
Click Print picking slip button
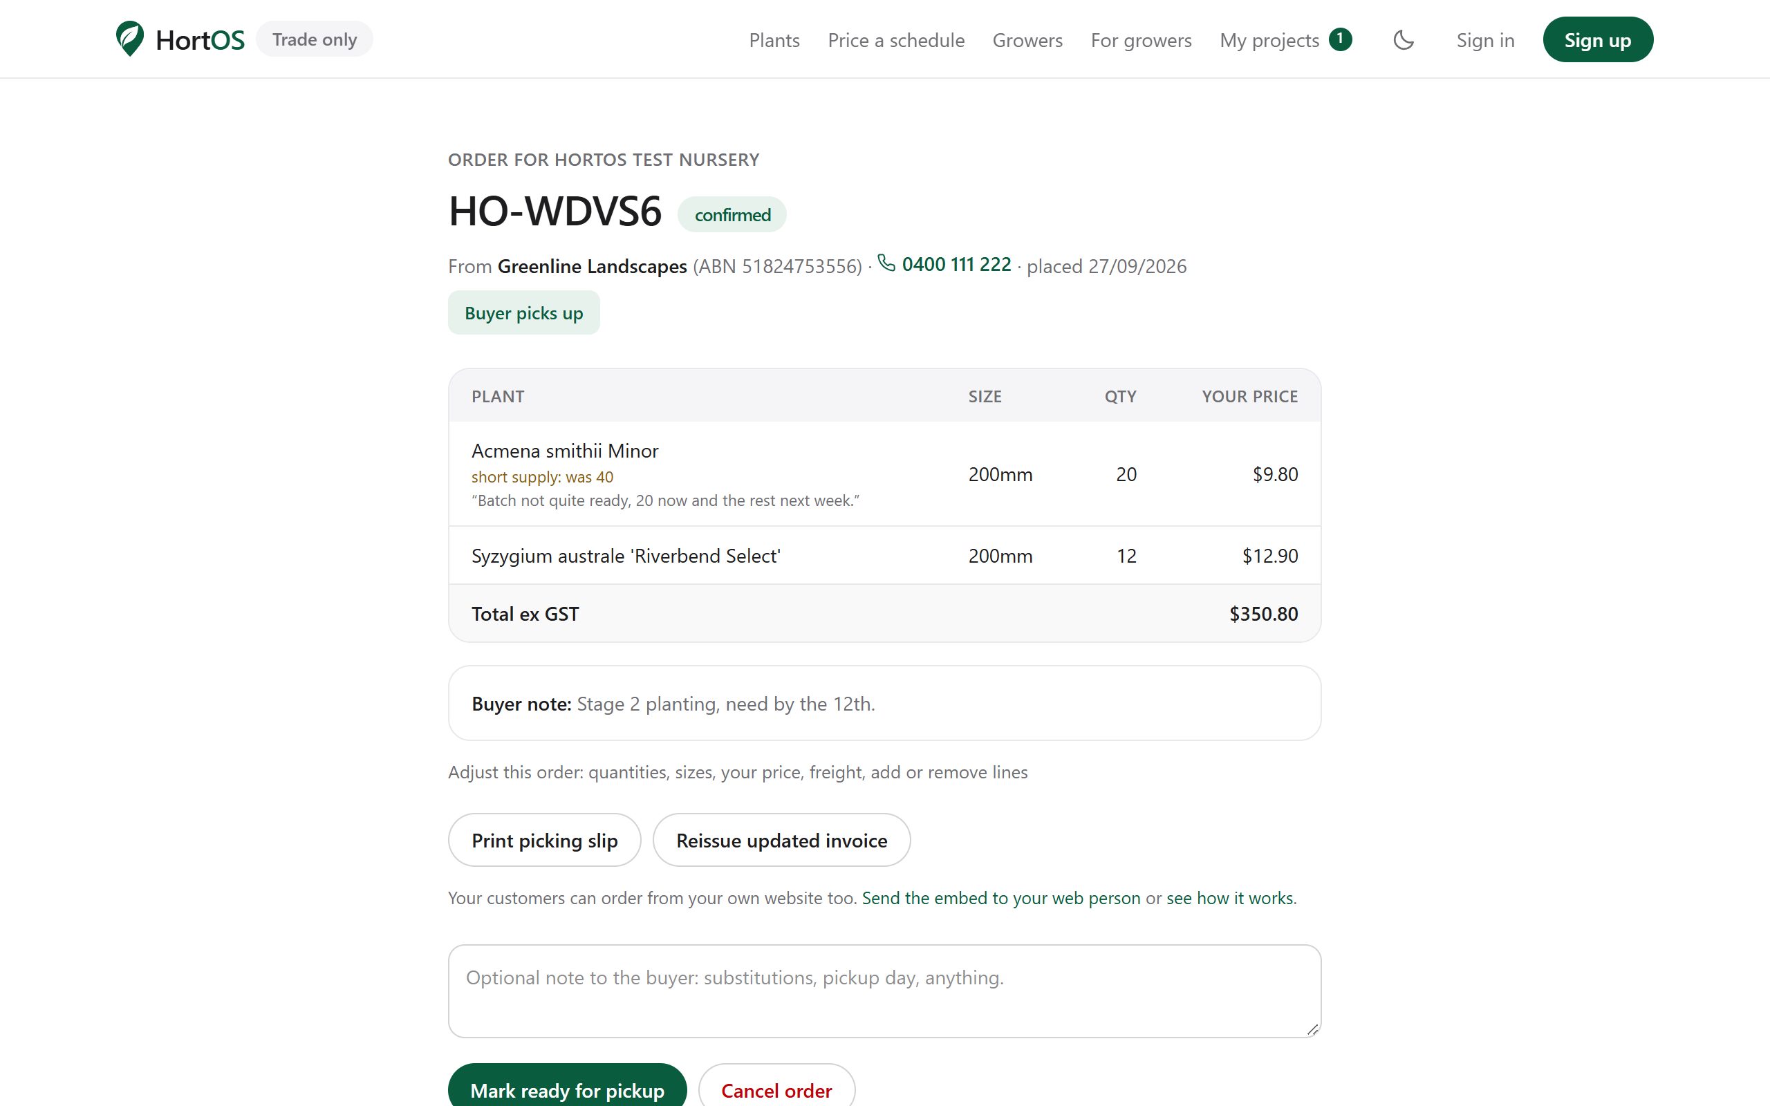tap(544, 840)
